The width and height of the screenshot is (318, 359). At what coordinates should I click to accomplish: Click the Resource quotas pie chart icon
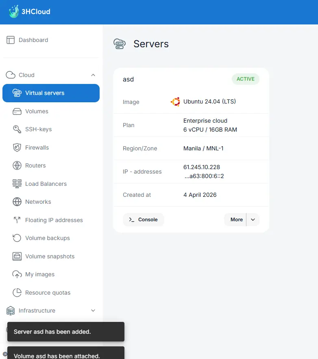tap(17, 292)
